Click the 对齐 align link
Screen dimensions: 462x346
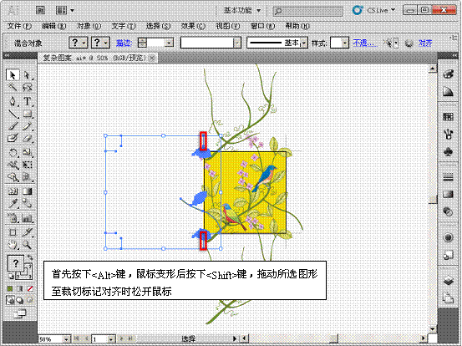(425, 43)
